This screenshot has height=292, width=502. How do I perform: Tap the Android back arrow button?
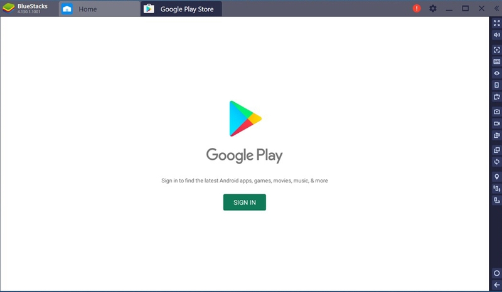[x=496, y=284]
